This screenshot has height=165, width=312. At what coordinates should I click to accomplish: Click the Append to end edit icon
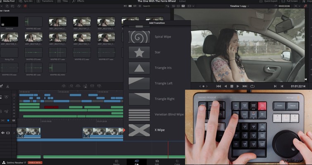pyautogui.click(x=71, y=86)
